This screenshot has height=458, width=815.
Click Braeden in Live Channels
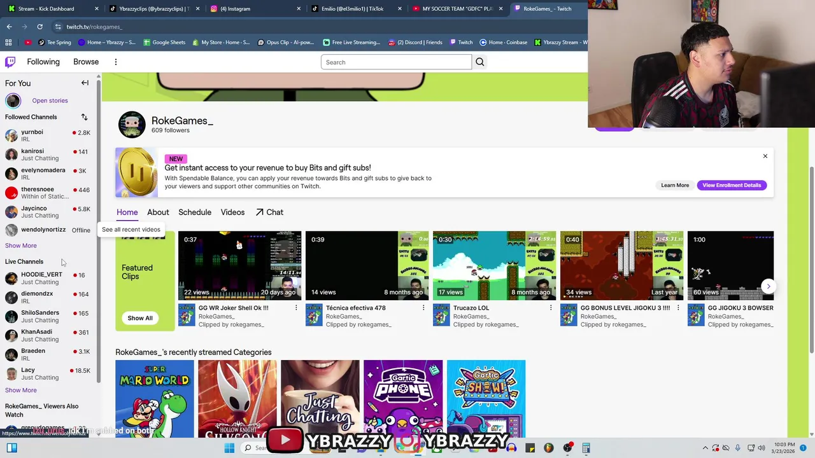[x=48, y=354]
